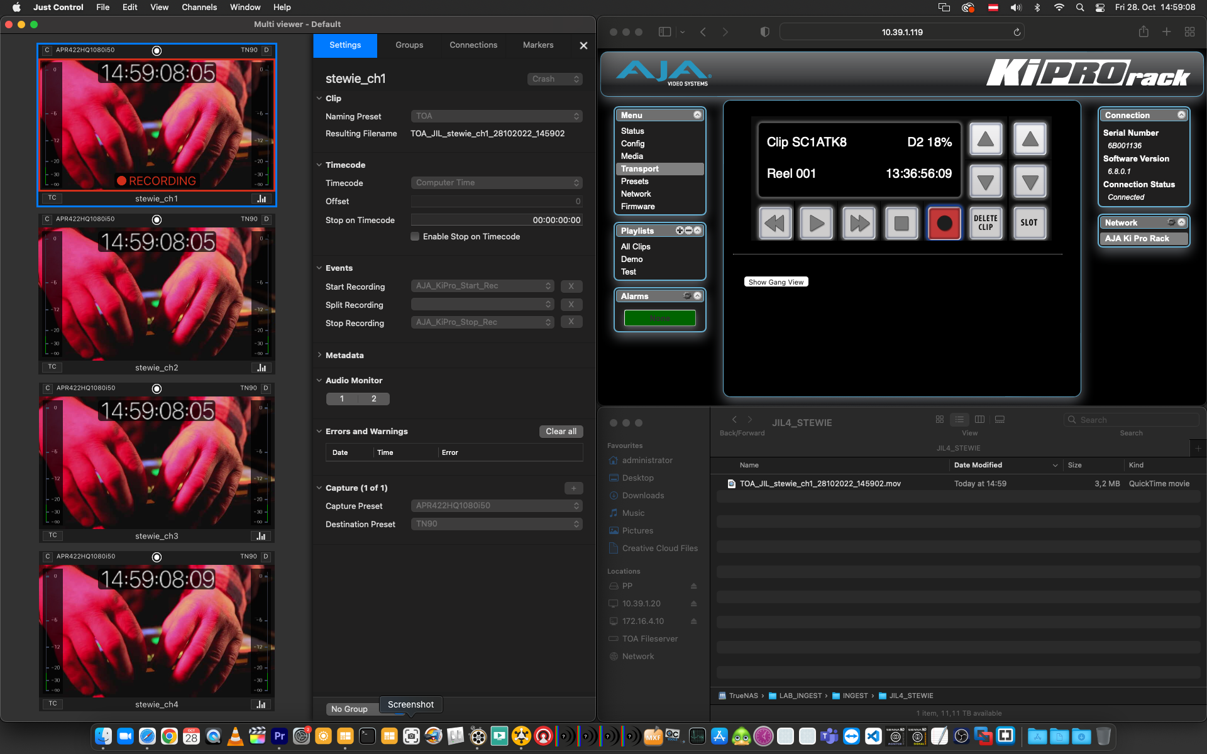Click Show Gang View button
The width and height of the screenshot is (1207, 754).
pos(776,282)
